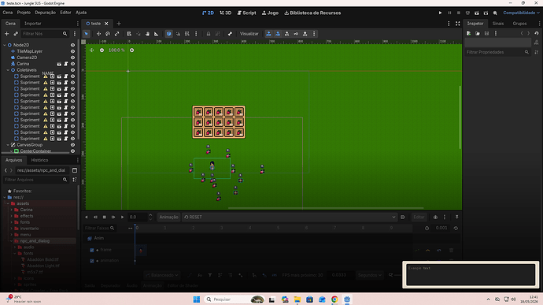Screen dimensions: 543x305
Task: Zoom out of the viewport
Action: coord(102,50)
